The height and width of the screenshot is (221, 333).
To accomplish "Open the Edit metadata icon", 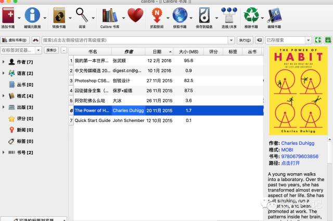I will [32, 15].
